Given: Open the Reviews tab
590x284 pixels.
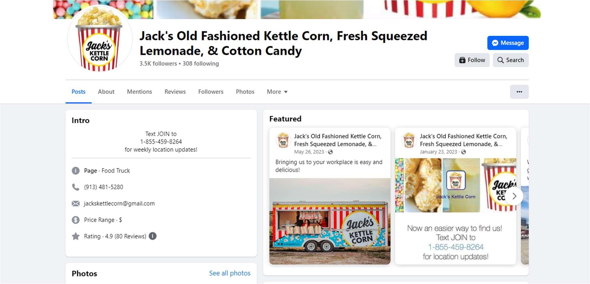Looking at the screenshot, I should coord(175,92).
